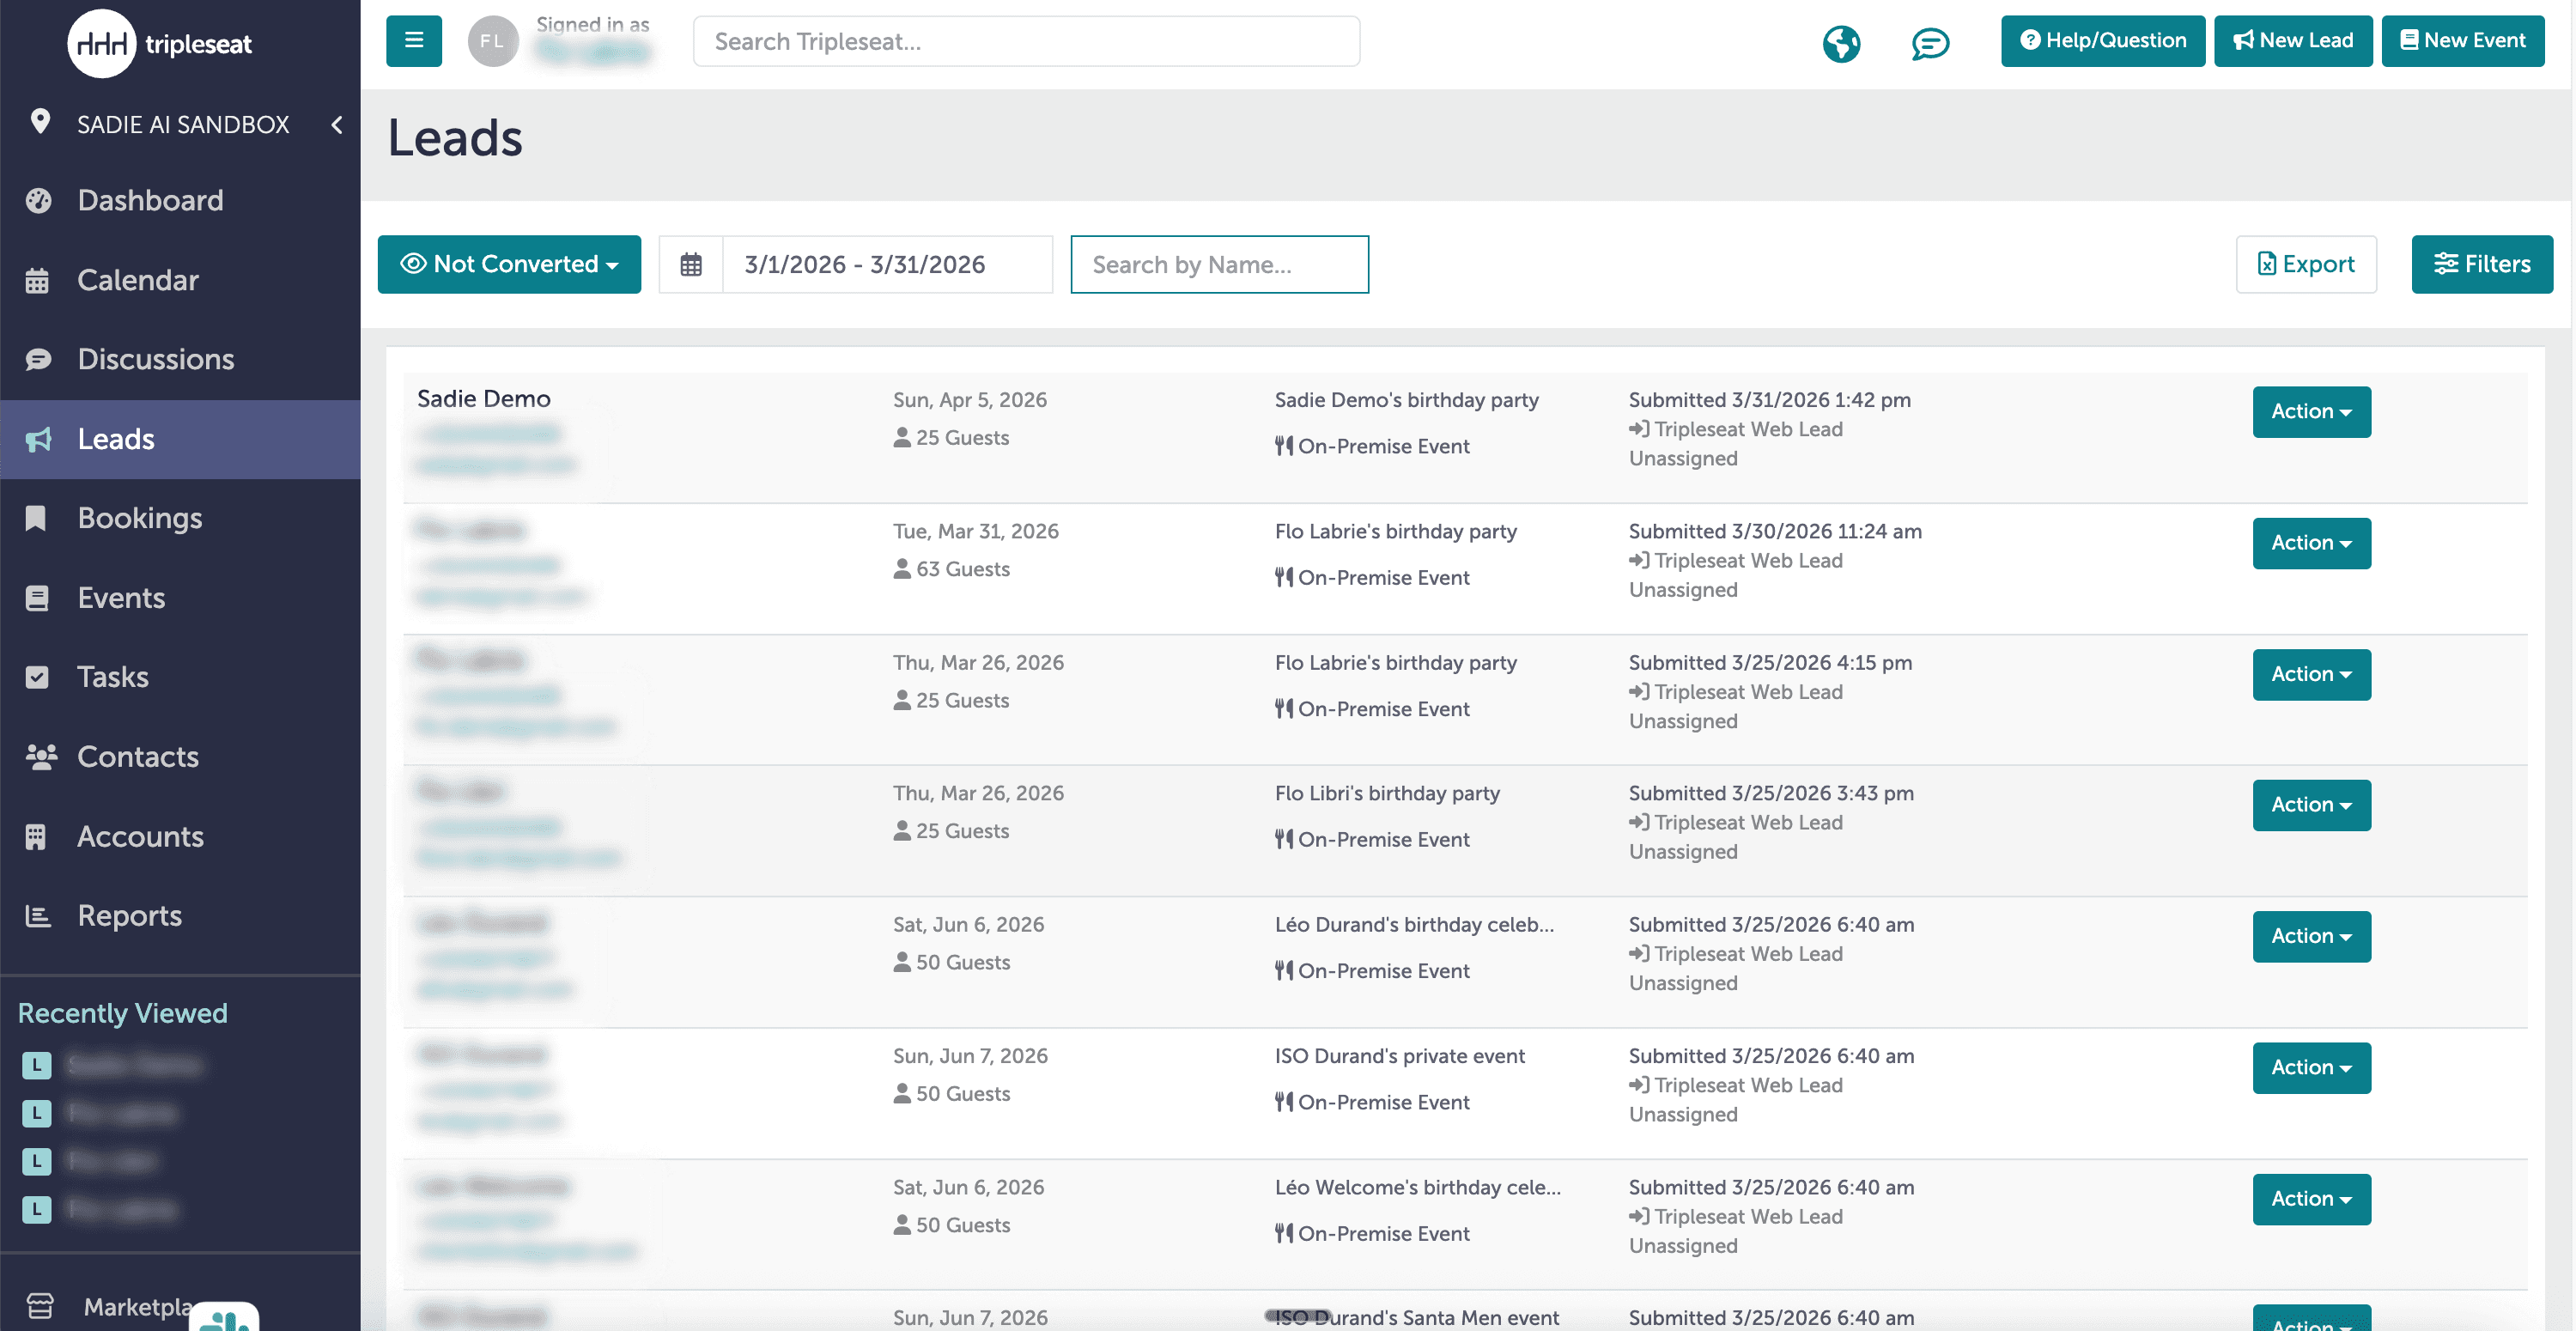Open first recently viewed lead item

132,1065
